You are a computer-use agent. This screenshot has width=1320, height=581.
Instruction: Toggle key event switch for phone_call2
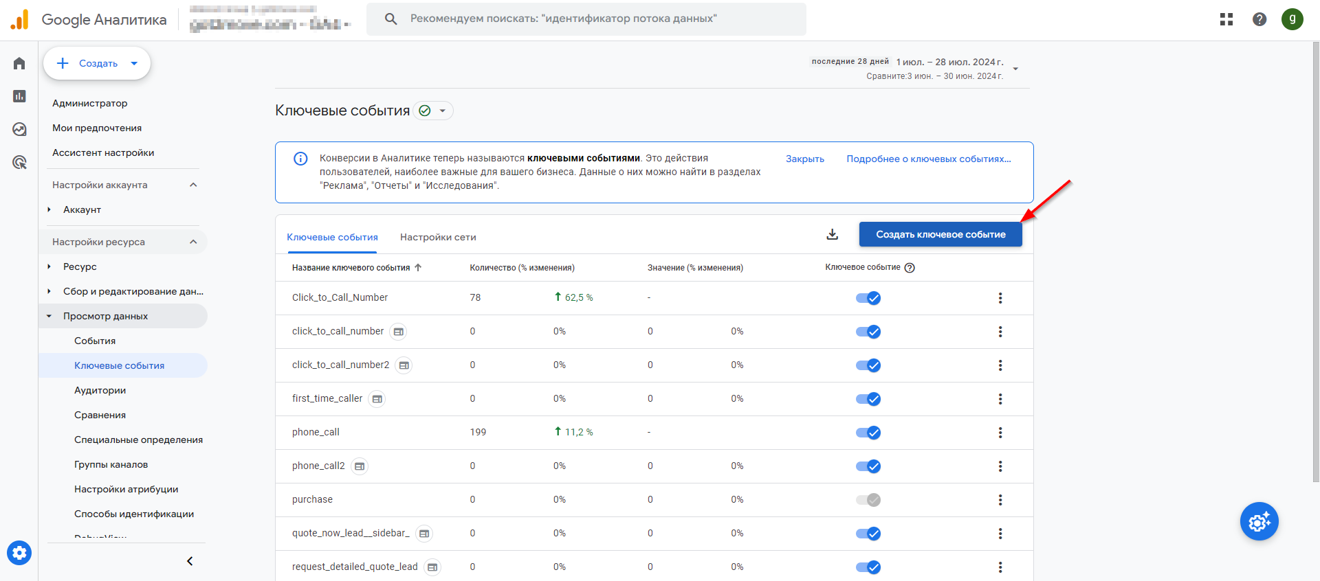point(868,466)
